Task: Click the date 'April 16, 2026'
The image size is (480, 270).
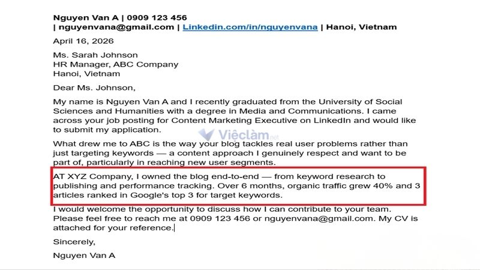Action: point(83,41)
